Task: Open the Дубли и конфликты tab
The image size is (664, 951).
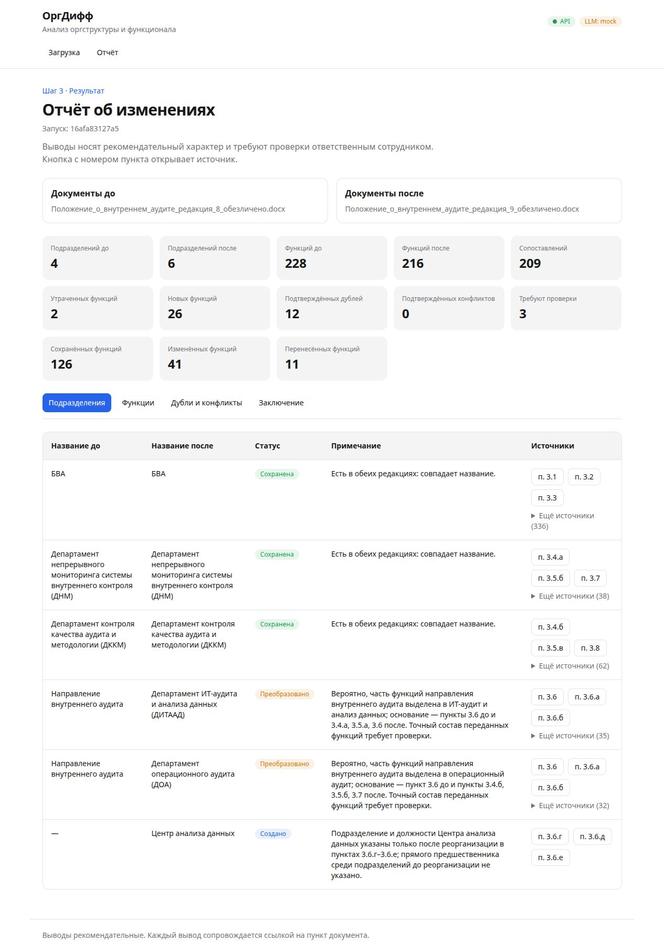Action: tap(206, 403)
